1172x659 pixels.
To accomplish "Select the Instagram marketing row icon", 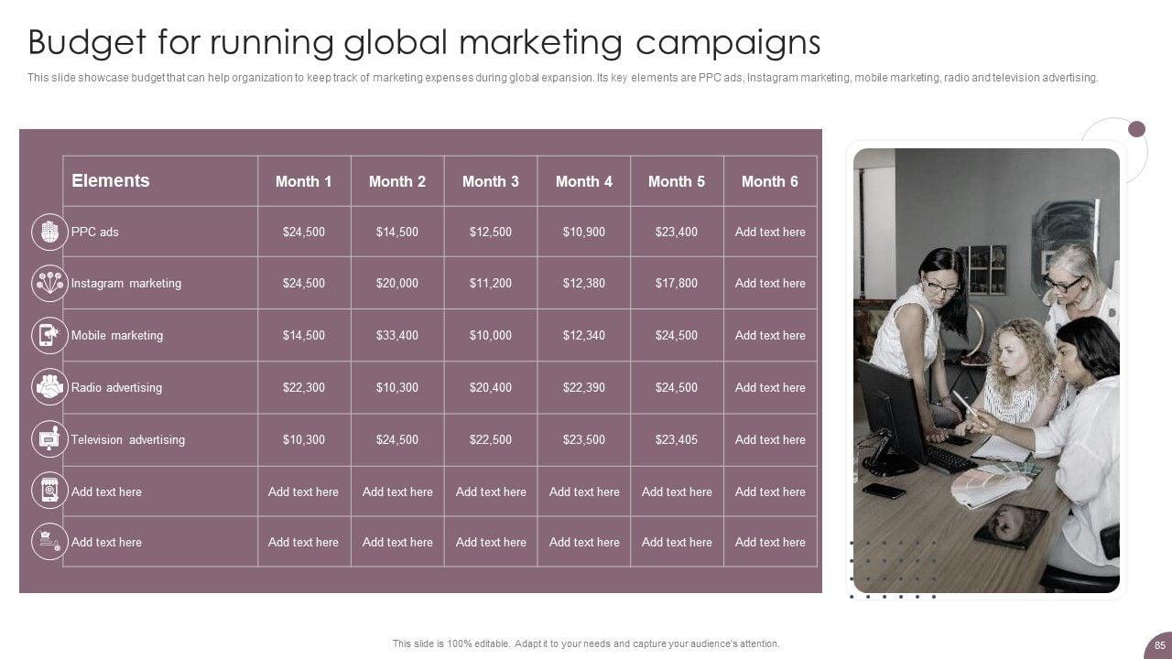I will tap(49, 284).
